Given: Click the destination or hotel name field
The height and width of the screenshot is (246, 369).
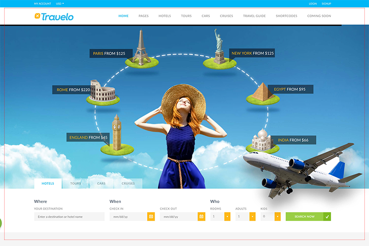Looking at the screenshot, I should click(69, 216).
